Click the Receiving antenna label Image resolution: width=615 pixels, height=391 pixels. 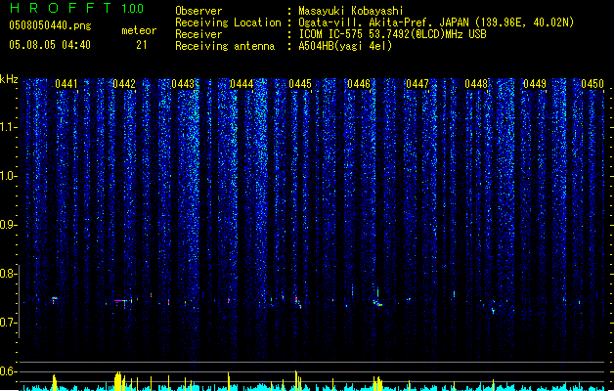pos(225,46)
